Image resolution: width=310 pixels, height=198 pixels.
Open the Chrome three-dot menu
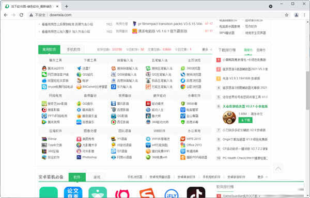[x=304, y=15]
